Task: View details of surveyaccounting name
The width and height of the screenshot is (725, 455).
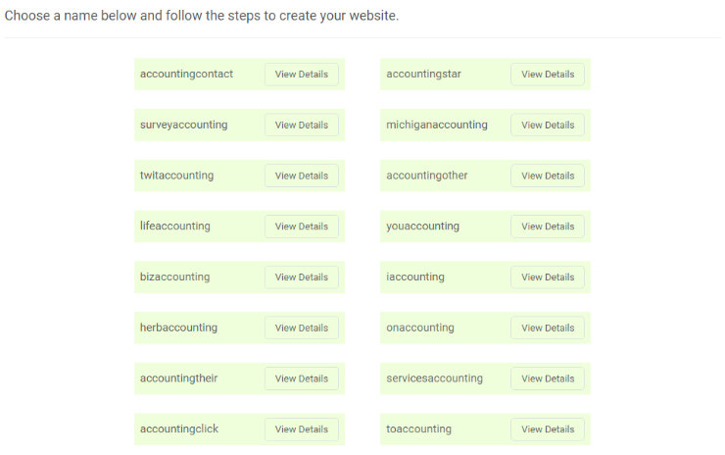Action: point(301,126)
